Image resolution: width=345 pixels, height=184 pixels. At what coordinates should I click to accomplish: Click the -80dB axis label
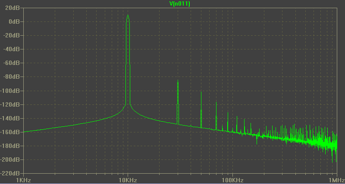[11, 77]
